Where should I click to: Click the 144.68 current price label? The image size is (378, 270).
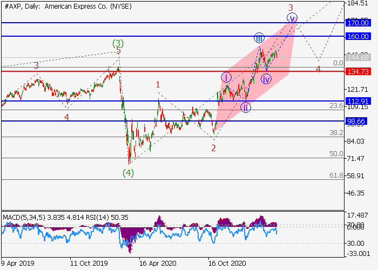pyautogui.click(x=358, y=57)
